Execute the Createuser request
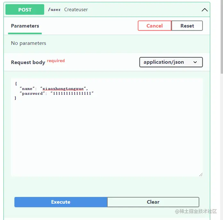This screenshot has height=220, width=223. [x=61, y=202]
